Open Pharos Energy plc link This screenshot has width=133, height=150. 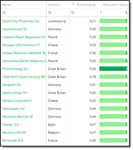pyautogui.click(x=15, y=69)
